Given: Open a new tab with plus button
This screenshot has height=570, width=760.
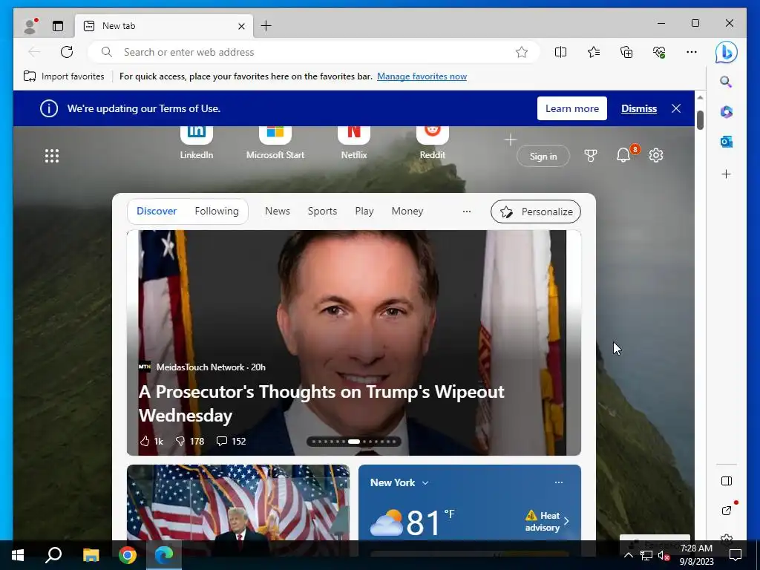Looking at the screenshot, I should pos(266,26).
